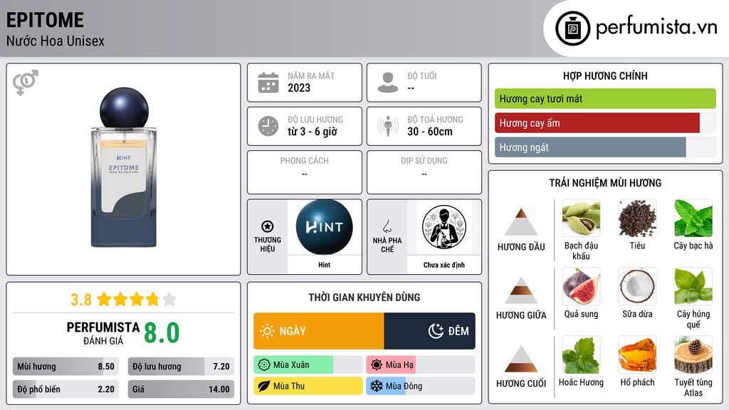
Task: Select the Hương cay tươi mát accord bar
Action: [605, 98]
